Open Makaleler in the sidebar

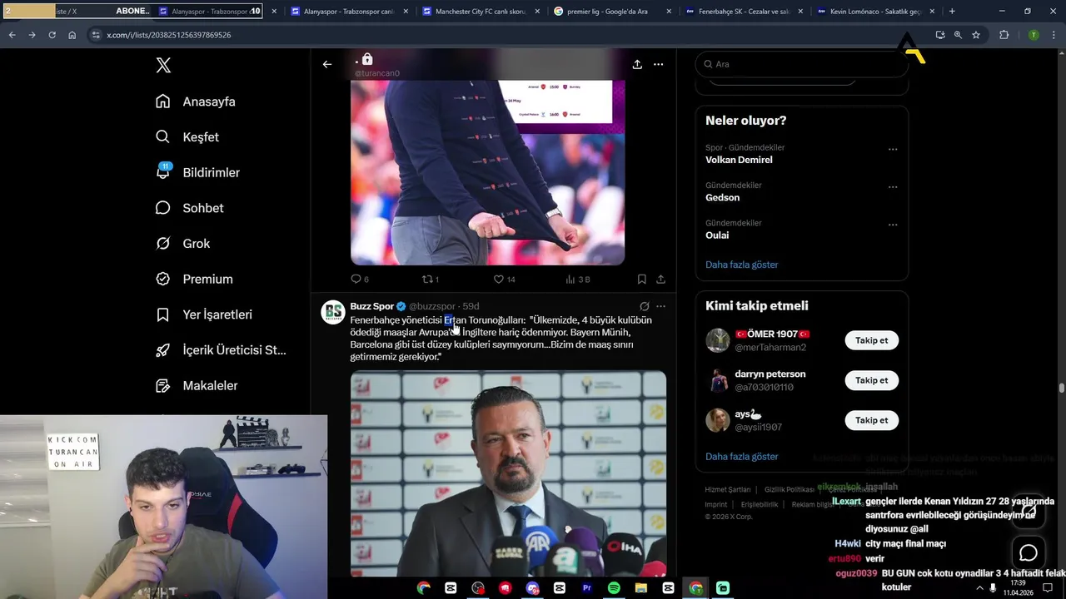197,386
